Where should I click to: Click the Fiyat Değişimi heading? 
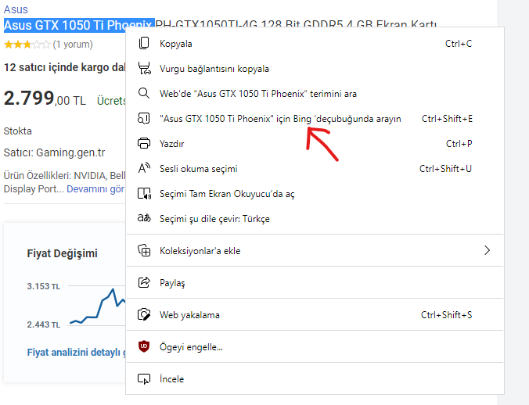point(62,253)
